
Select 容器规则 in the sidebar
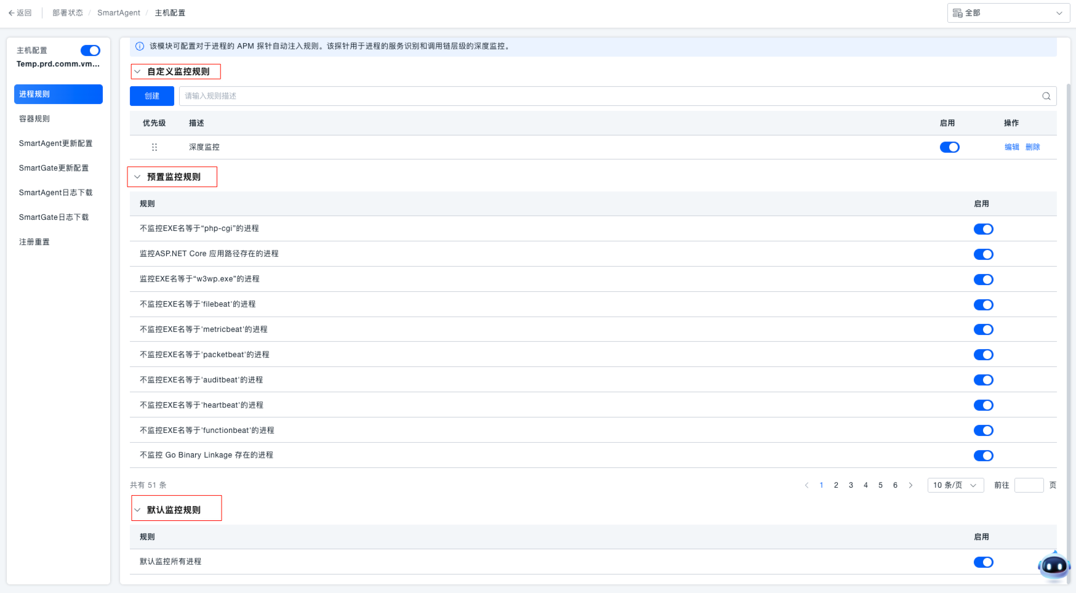point(34,119)
